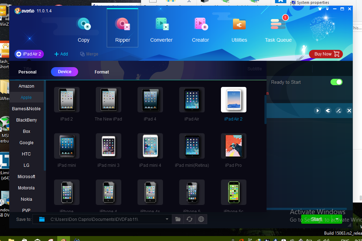Click the play preview icon on the task
362x241 pixels.
click(x=317, y=111)
